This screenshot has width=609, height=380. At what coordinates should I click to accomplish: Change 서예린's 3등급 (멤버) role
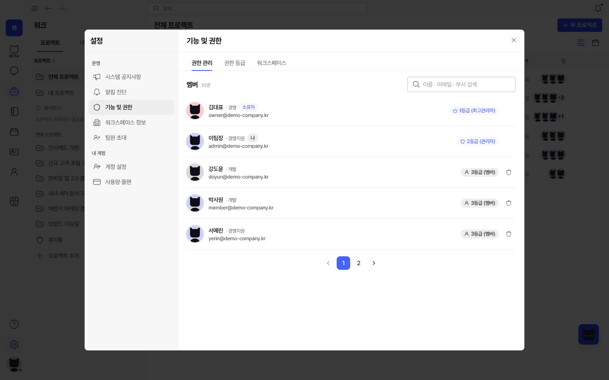pyautogui.click(x=480, y=234)
